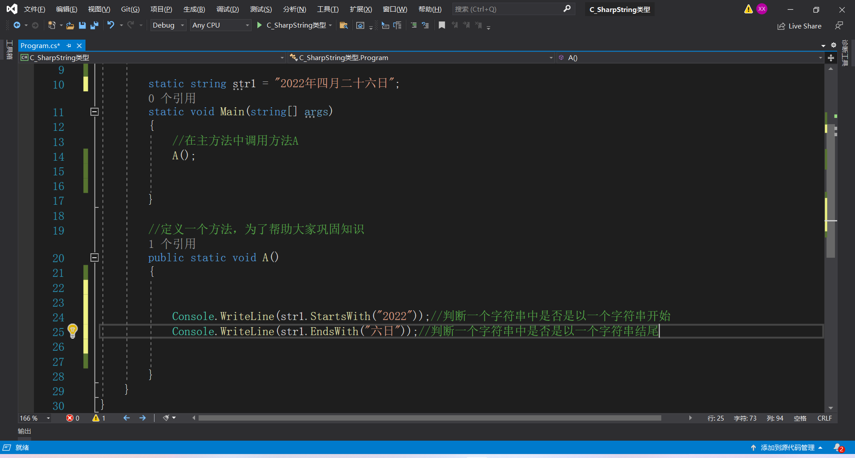Viewport: 855px width, 458px height.
Task: Click the yellow warning count indicator
Action: [x=99, y=418]
